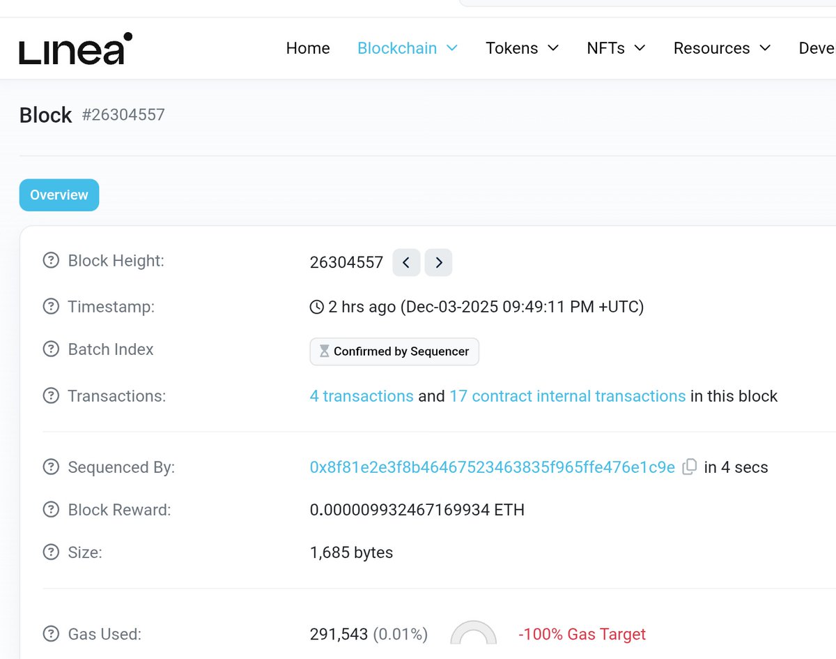Click the Confirmed by Sequencer badge

pos(394,351)
